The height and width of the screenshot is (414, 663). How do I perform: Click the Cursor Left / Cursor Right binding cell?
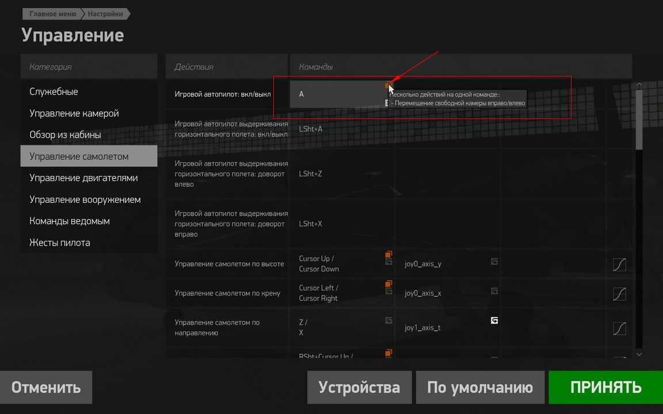pos(342,293)
